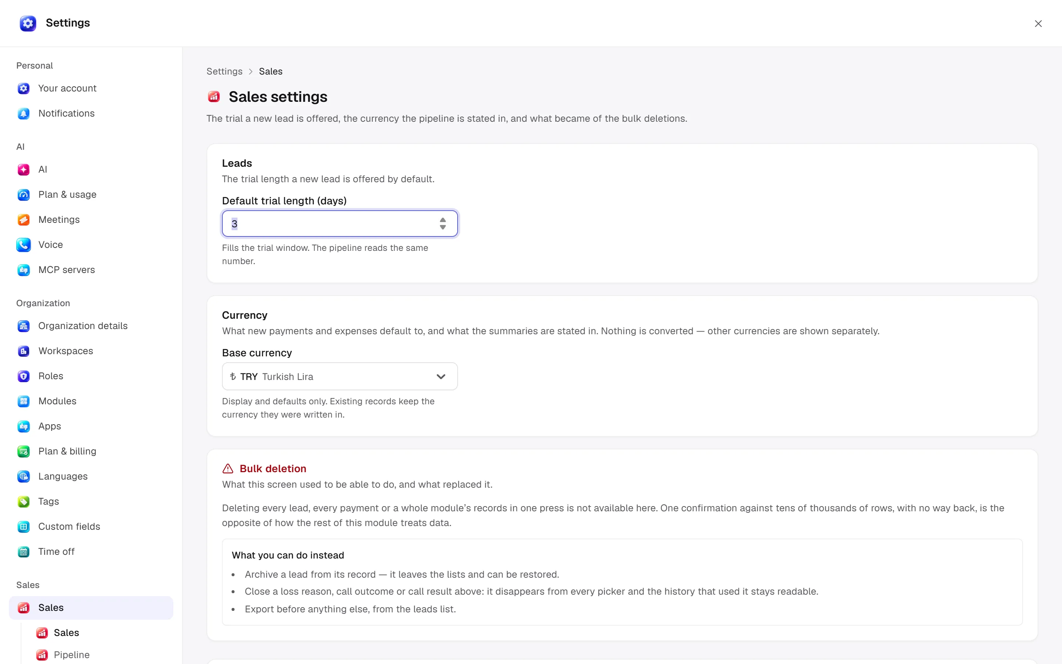The image size is (1062, 664).
Task: Click the Settings gear logo in header
Action: [28, 23]
